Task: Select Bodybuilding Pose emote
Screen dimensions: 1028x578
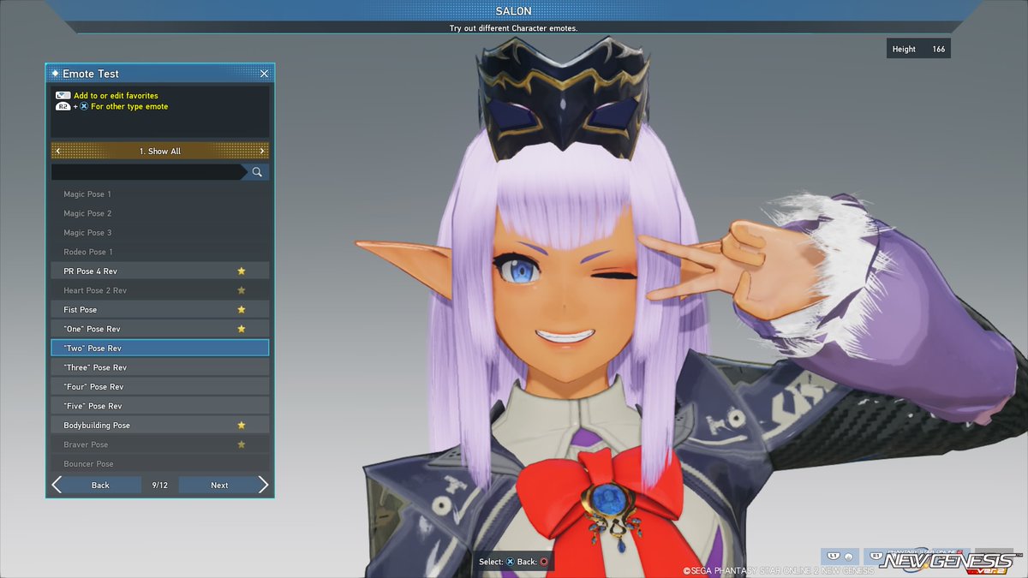Action: pyautogui.click(x=160, y=426)
